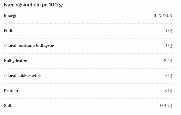This screenshot has width=181, height=115.
Task: Select the Protein row label
Action: click(11, 91)
